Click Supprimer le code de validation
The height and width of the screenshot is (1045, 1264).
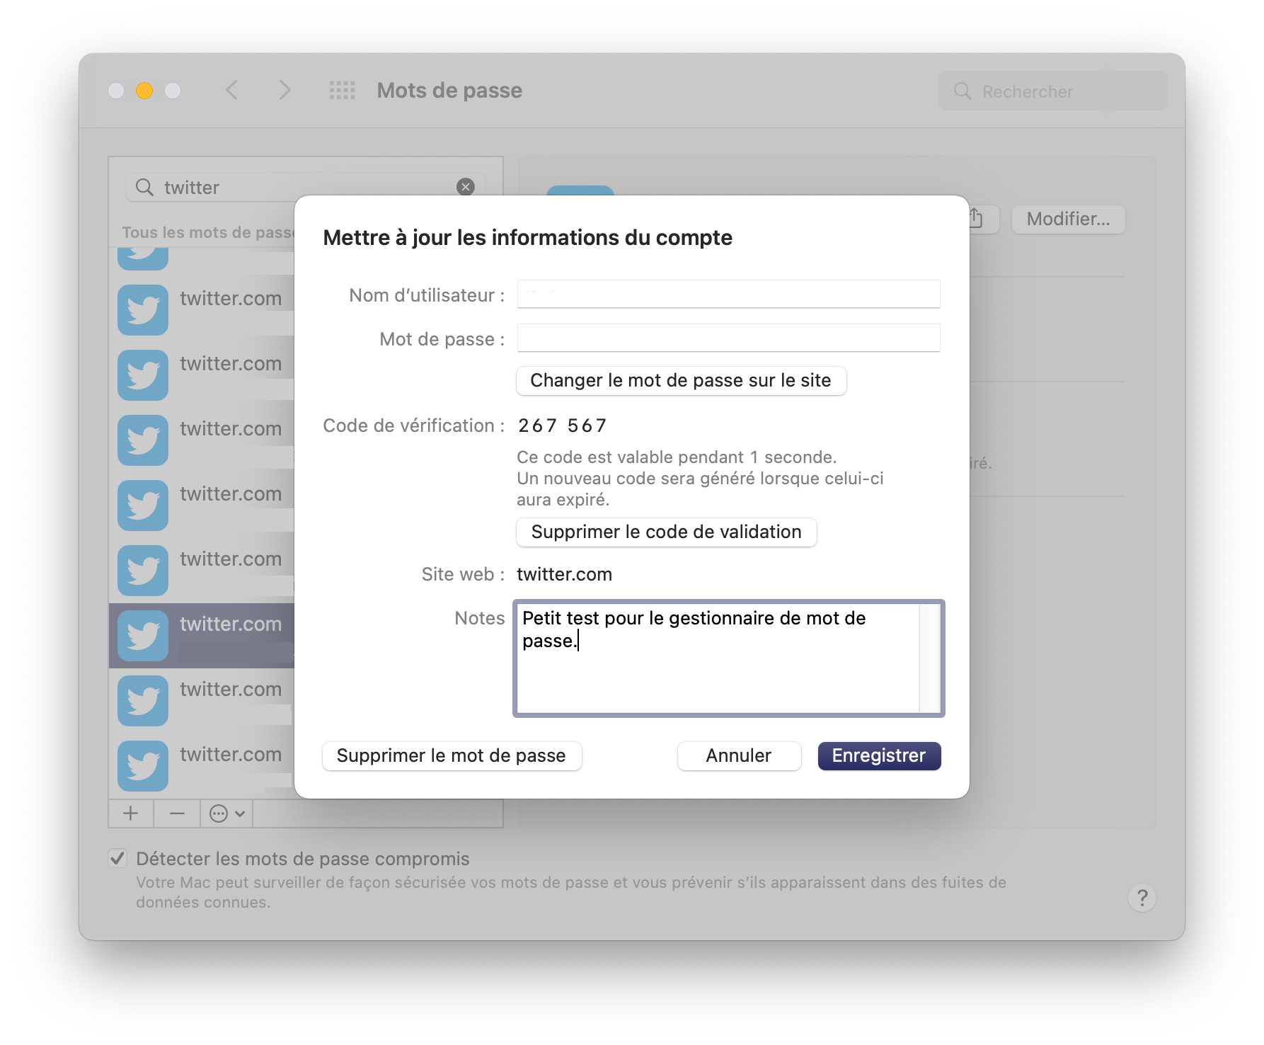(666, 532)
